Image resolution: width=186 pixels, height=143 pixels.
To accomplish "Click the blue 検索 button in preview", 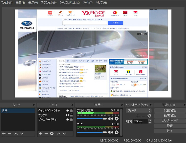I will click(116, 23).
